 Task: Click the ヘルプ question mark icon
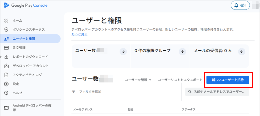coord(6,93)
